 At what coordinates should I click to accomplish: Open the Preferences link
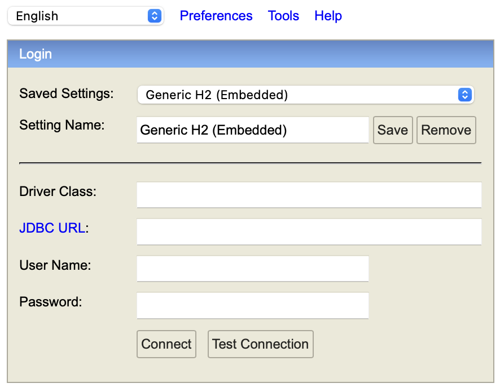click(x=216, y=16)
